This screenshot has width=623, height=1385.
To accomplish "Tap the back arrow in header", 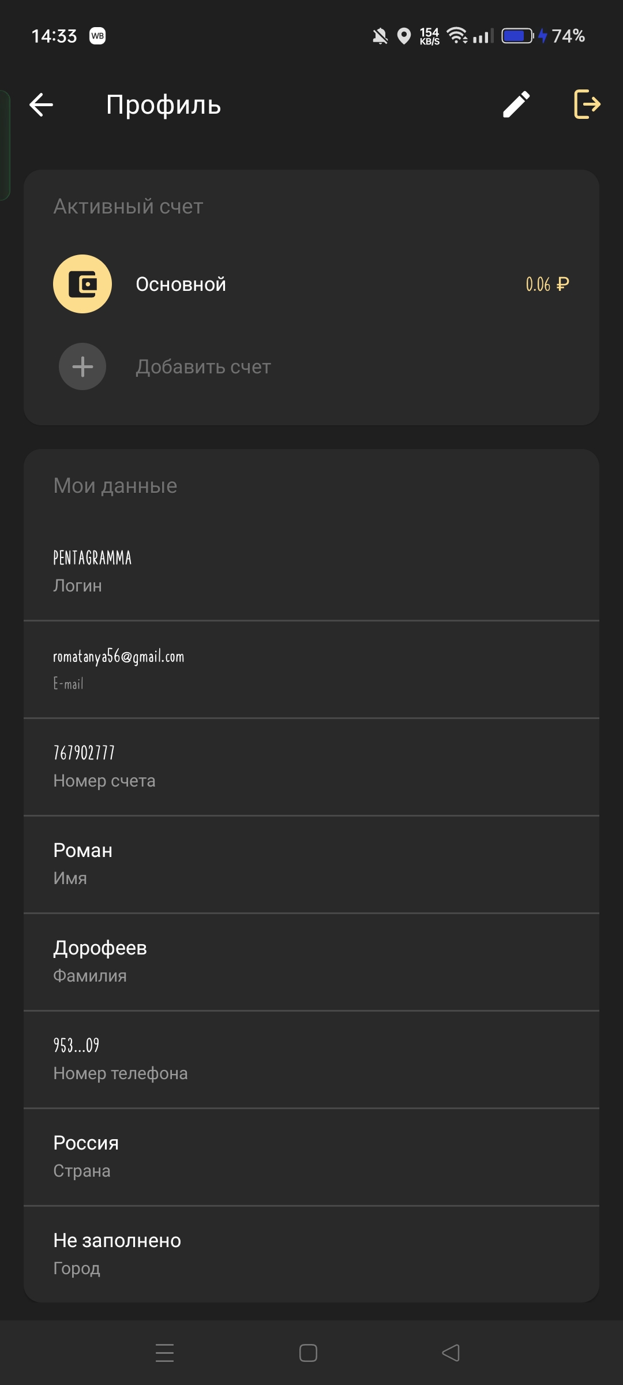I will (42, 105).
